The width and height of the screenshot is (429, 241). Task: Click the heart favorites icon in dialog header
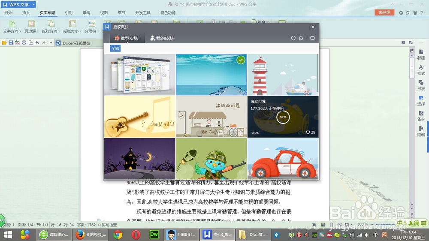(x=293, y=39)
